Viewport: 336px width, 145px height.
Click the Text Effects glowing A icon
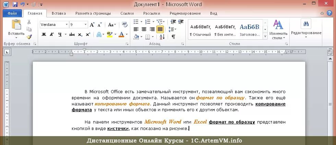[99, 34]
